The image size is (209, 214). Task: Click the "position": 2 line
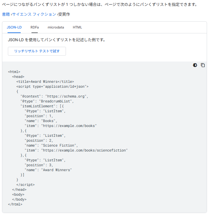[39, 141]
